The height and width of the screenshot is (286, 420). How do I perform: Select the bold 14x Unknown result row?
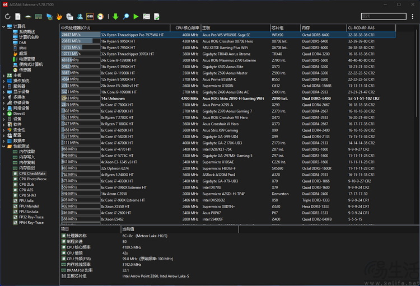click(x=228, y=99)
